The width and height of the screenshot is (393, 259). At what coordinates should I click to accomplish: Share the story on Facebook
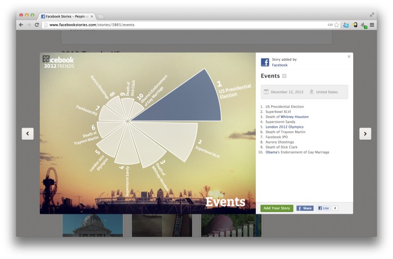click(305, 208)
